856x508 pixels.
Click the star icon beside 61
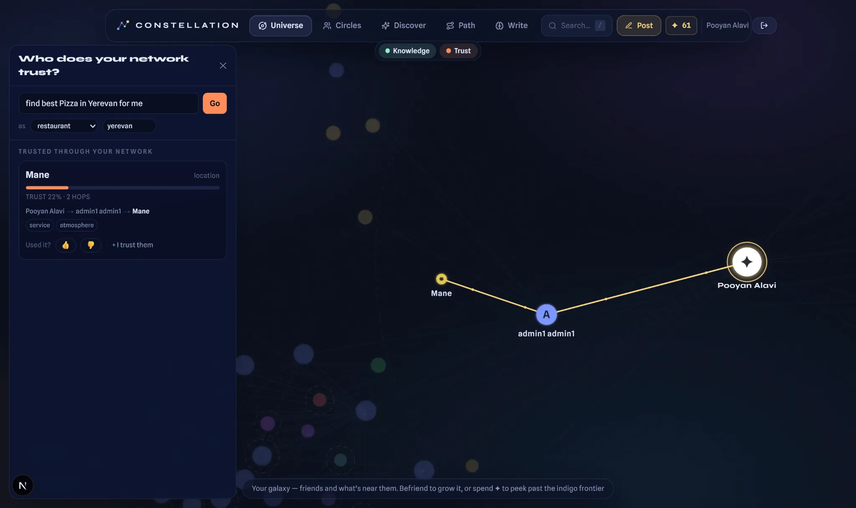click(675, 25)
